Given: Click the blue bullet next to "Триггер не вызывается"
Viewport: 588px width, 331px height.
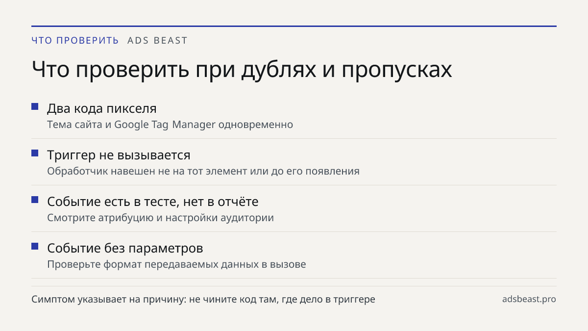Looking at the screenshot, I should point(35,153).
